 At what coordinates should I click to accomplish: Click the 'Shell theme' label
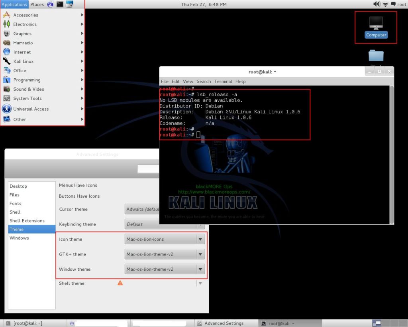coord(72,283)
